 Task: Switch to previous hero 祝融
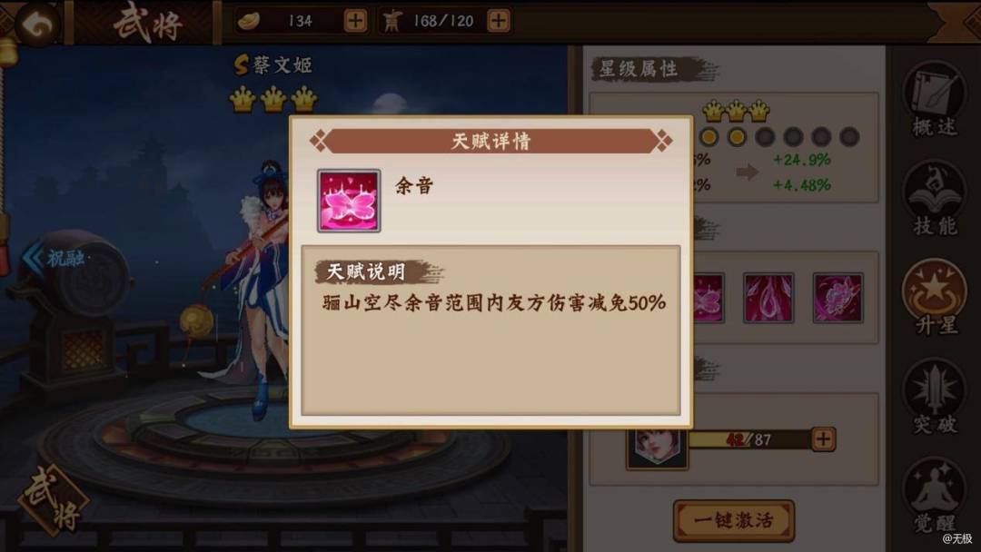click(55, 258)
